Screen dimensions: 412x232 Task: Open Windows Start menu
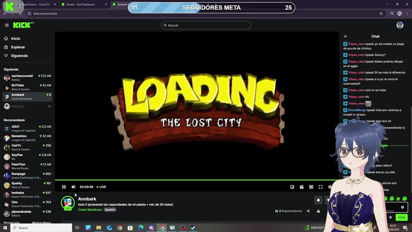coord(5,228)
